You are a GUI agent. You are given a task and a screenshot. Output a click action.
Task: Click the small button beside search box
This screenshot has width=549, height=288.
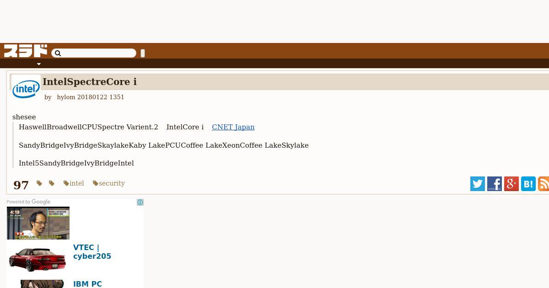tap(143, 53)
